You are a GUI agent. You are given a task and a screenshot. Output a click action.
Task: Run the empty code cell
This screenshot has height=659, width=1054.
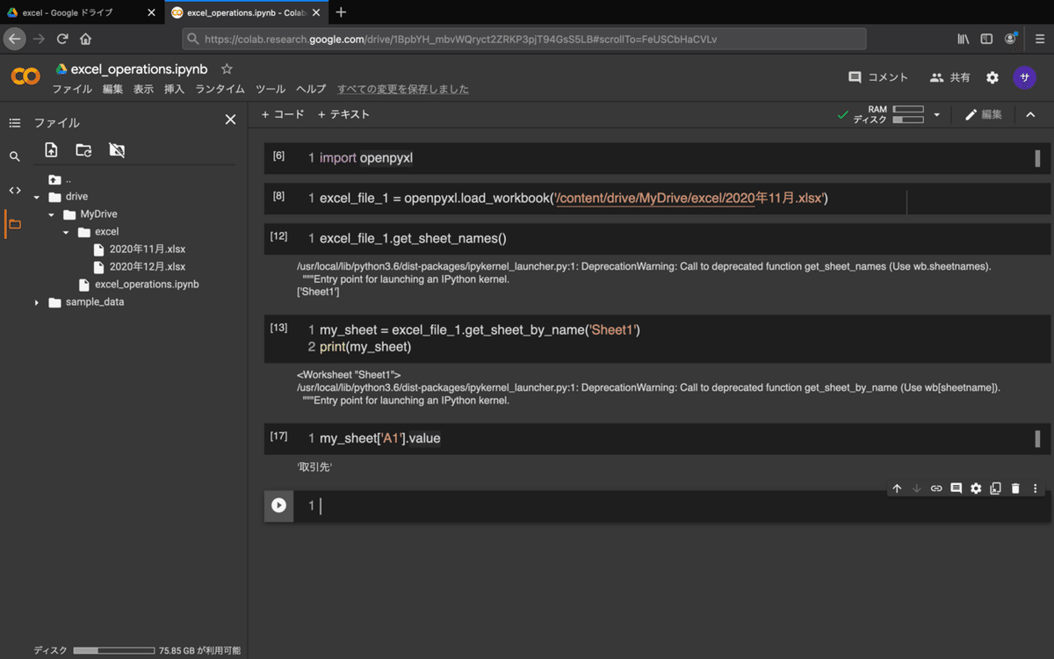pos(278,505)
